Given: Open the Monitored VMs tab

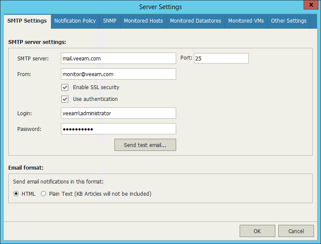Looking at the screenshot, I should [x=246, y=21].
